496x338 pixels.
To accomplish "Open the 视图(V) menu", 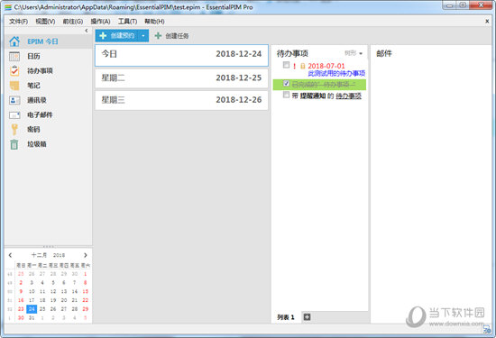I will click(45, 22).
